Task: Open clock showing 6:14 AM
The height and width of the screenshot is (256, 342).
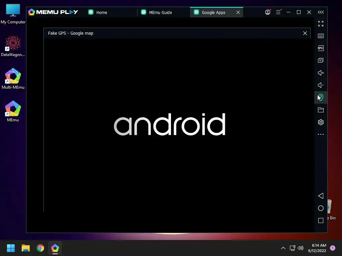Action: tap(317, 248)
